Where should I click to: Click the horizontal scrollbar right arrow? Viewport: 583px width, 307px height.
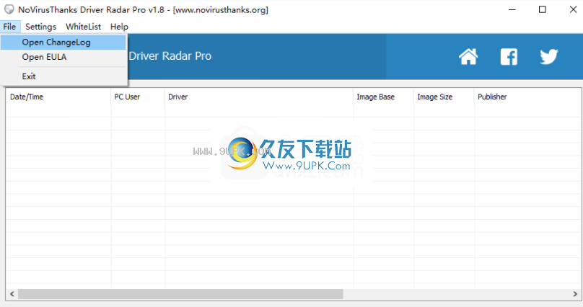[576, 294]
